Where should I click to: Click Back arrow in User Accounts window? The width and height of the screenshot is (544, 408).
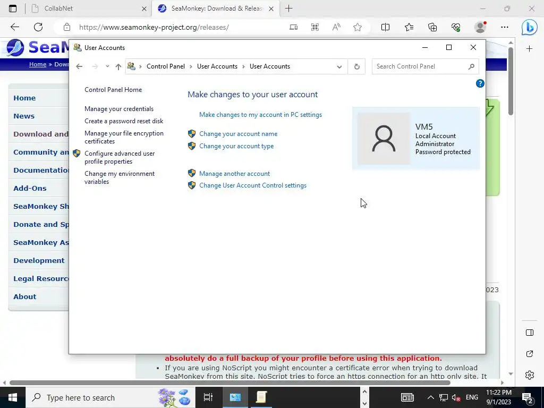coord(79,66)
